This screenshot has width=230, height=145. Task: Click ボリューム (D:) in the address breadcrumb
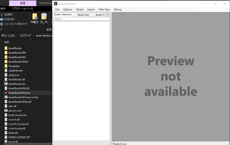tap(8, 36)
